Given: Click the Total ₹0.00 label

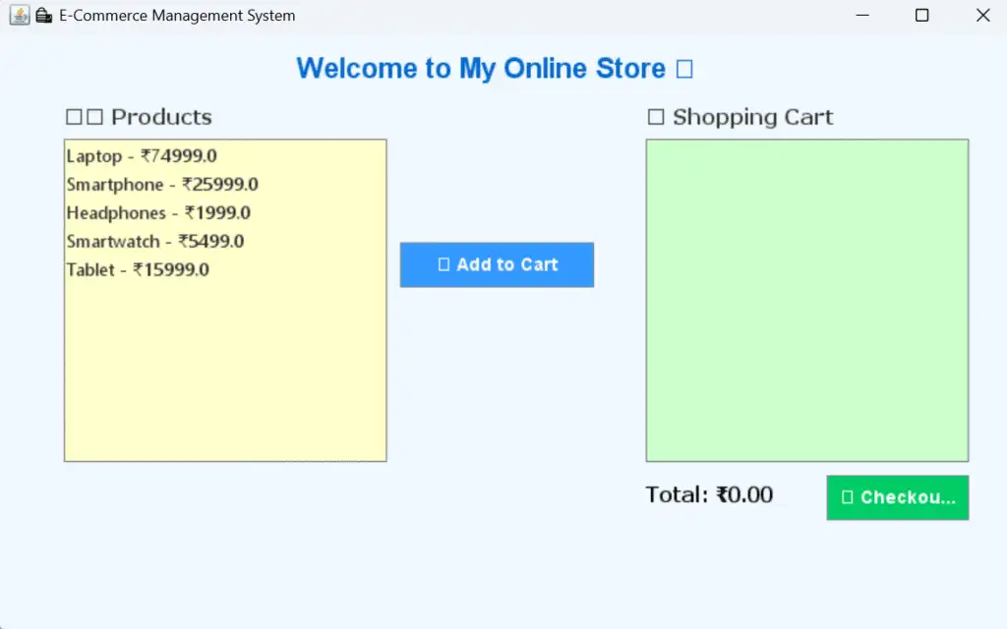Looking at the screenshot, I should pyautogui.click(x=708, y=494).
